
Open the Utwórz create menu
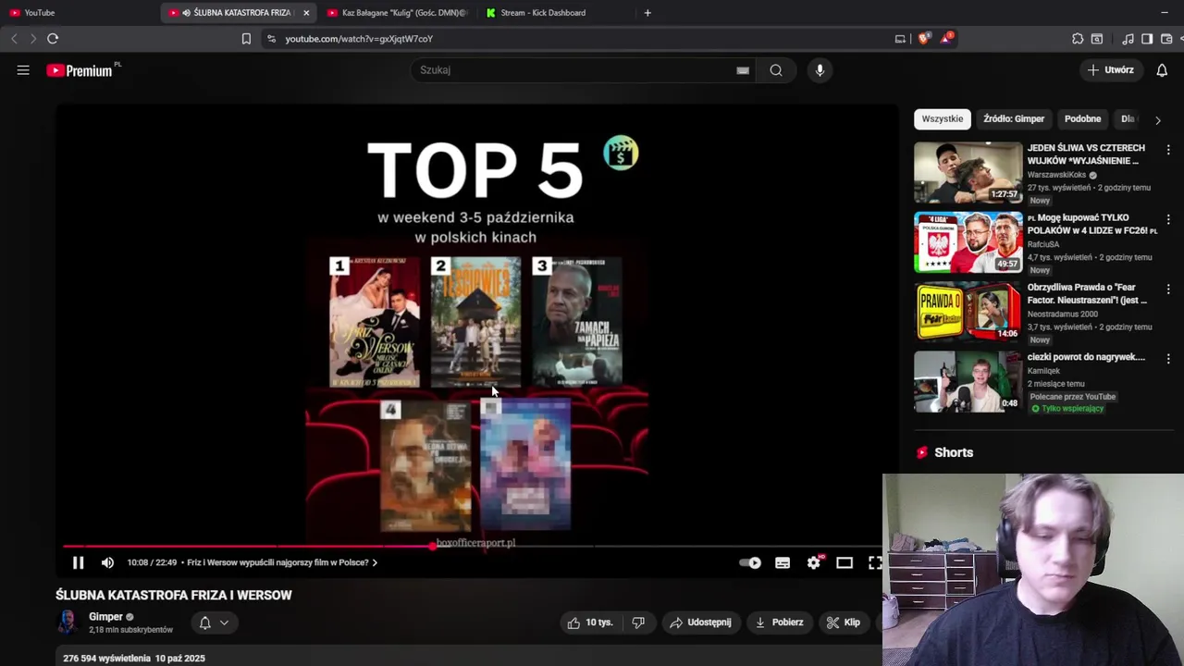1110,70
